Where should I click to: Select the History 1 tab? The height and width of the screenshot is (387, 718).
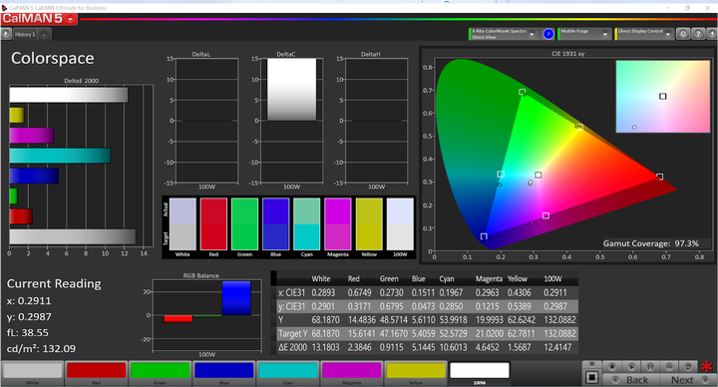pyautogui.click(x=25, y=34)
